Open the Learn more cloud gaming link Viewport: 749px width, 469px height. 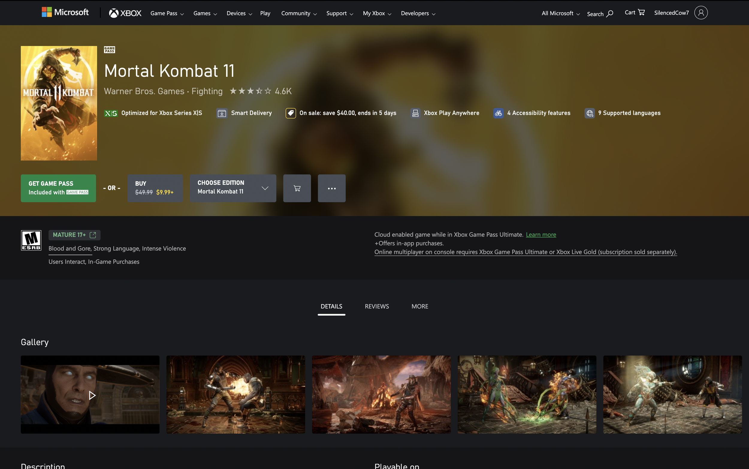(x=540, y=235)
